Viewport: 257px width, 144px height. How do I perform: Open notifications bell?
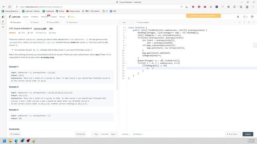238,17
